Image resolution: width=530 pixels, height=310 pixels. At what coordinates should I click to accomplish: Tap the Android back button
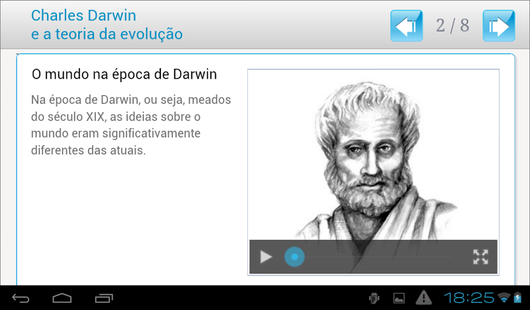tap(21, 298)
